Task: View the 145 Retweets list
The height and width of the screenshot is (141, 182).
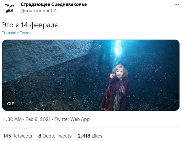Action: click(18, 136)
